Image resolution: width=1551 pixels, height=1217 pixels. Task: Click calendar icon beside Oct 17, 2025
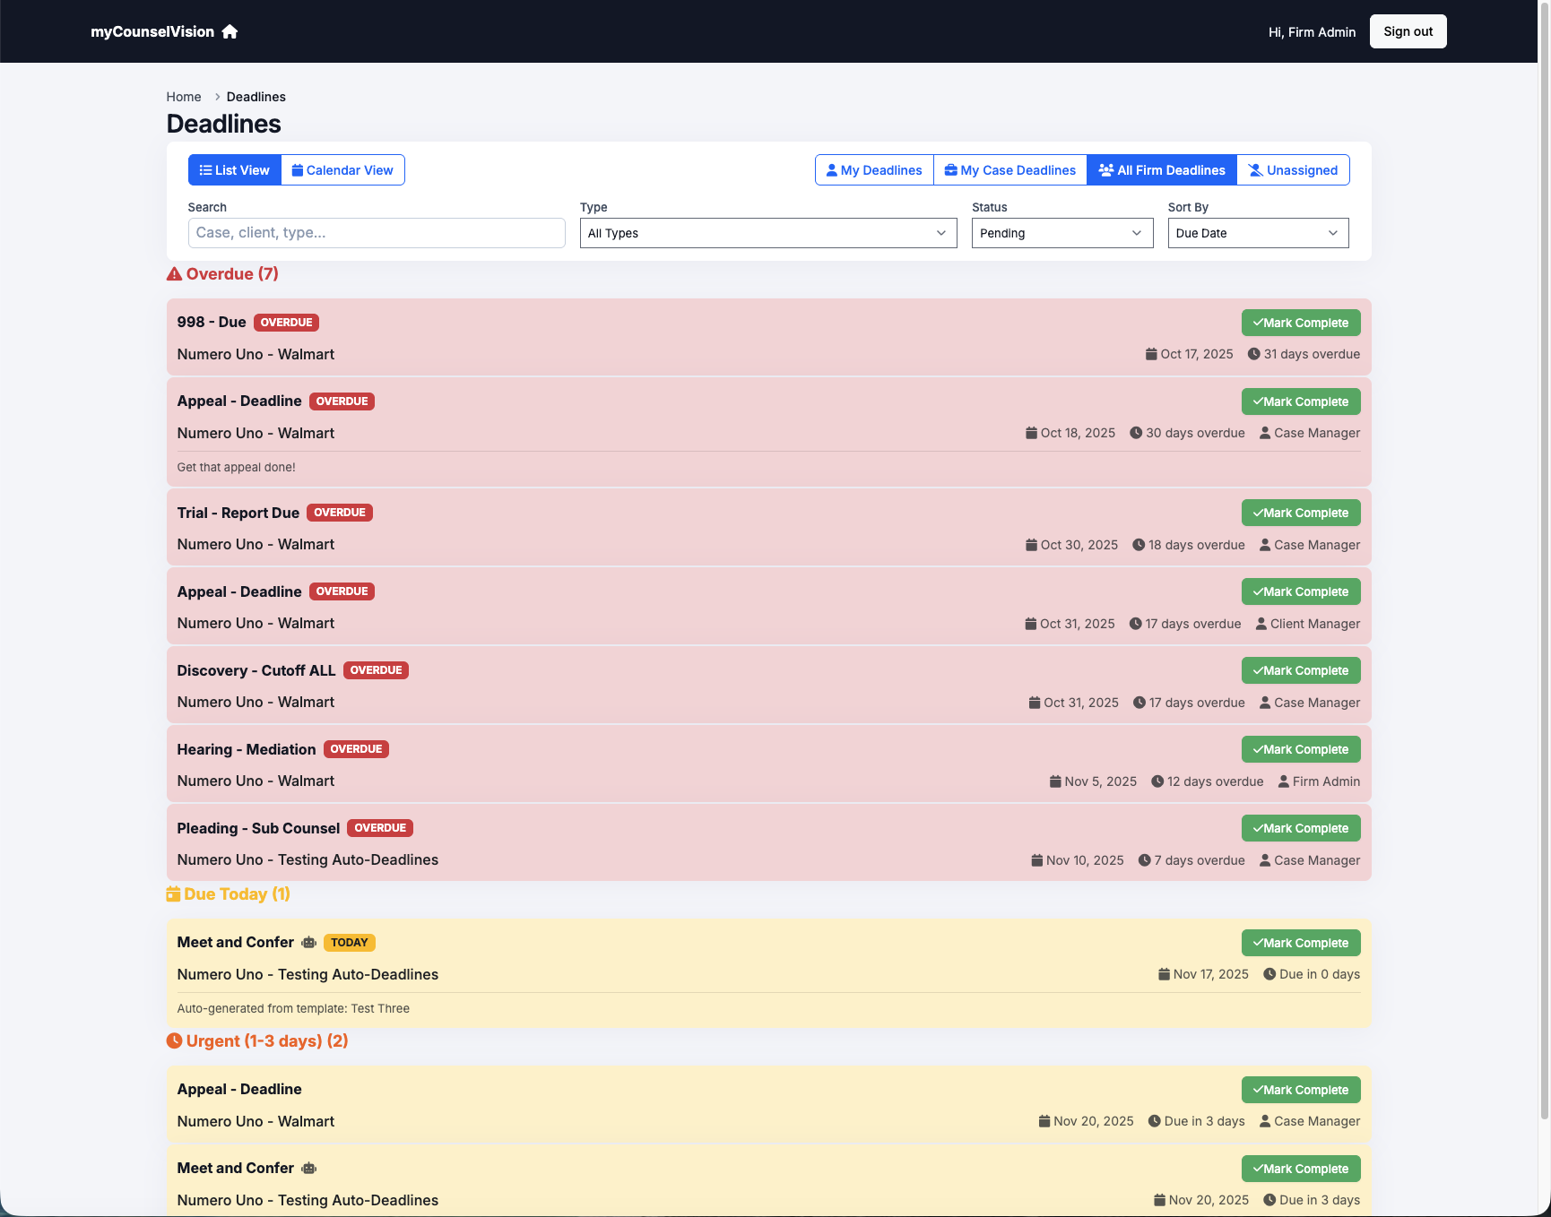(1151, 354)
